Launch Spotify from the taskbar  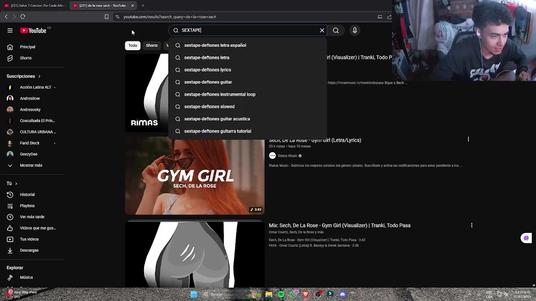(x=281, y=294)
